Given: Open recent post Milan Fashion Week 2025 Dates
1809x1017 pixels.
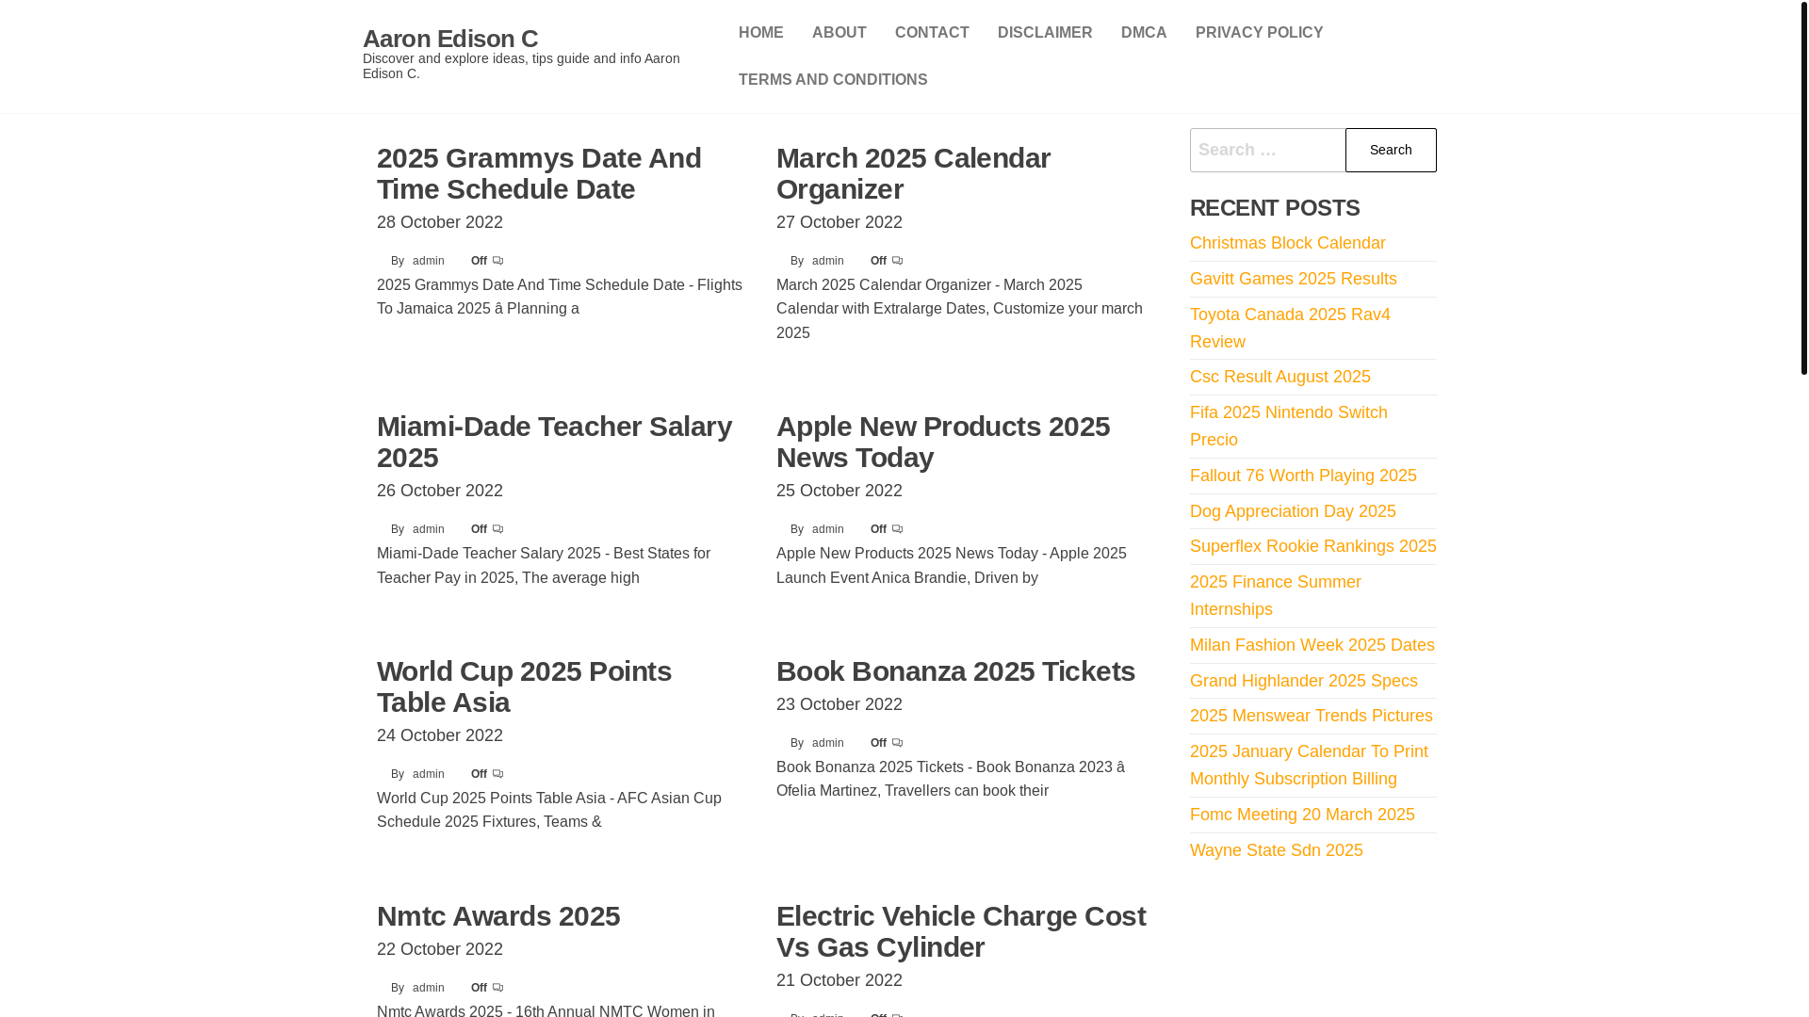Looking at the screenshot, I should (1312, 645).
